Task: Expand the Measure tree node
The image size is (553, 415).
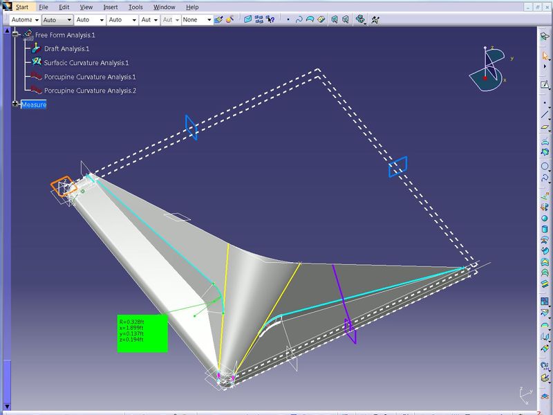Action: coord(15,104)
